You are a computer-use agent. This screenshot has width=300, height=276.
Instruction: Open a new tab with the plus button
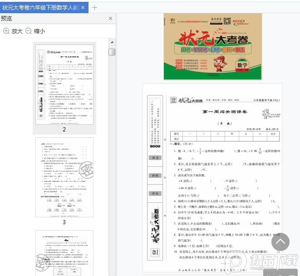coord(94,7)
